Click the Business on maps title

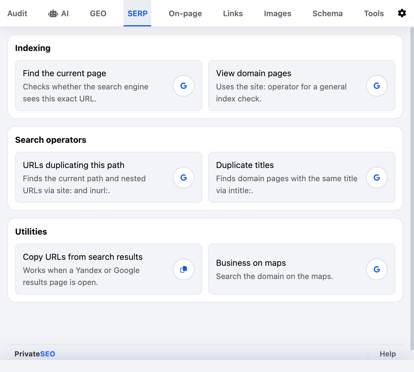coord(251,263)
